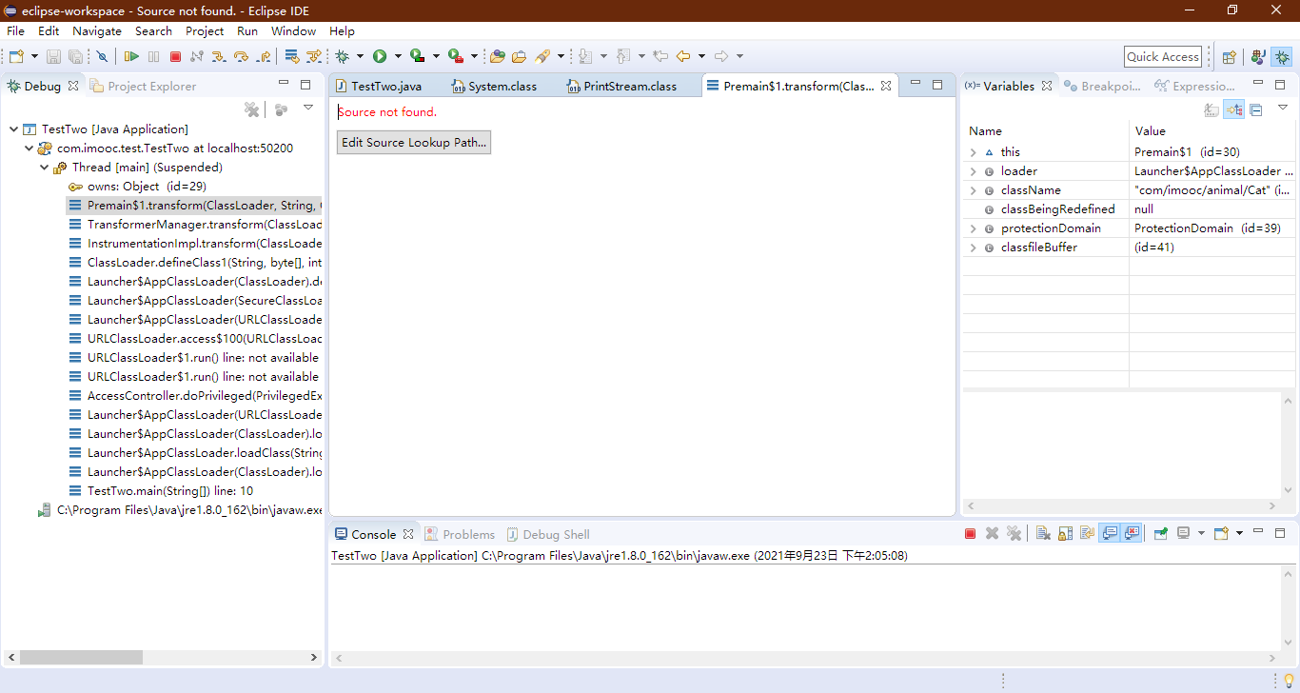
Task: Close the Premain$1.transform editor tab
Action: [886, 86]
